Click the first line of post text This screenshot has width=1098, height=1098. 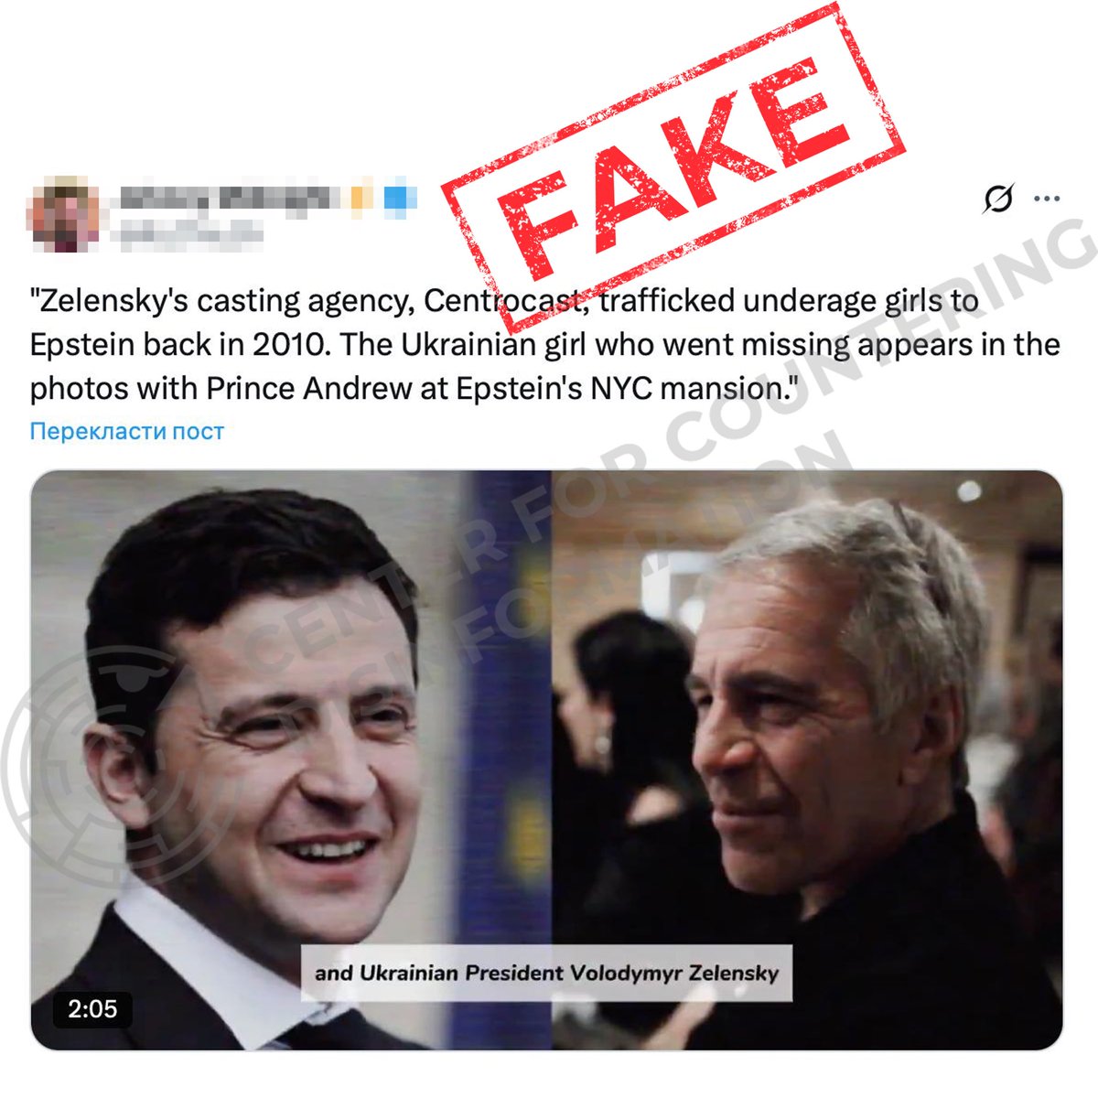tap(504, 300)
